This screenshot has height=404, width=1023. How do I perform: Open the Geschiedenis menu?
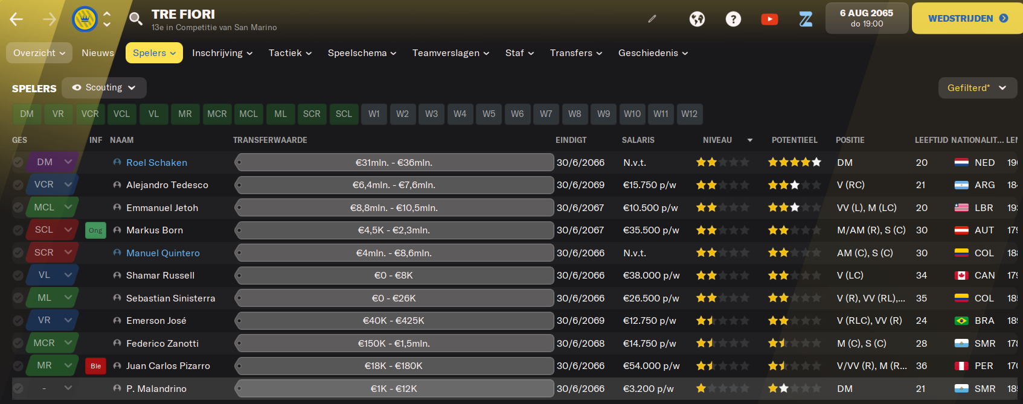[x=653, y=53]
